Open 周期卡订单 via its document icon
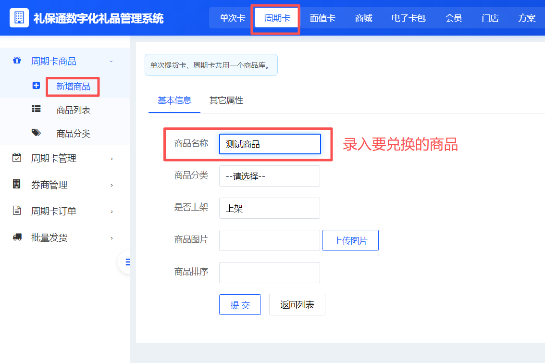 17,211
